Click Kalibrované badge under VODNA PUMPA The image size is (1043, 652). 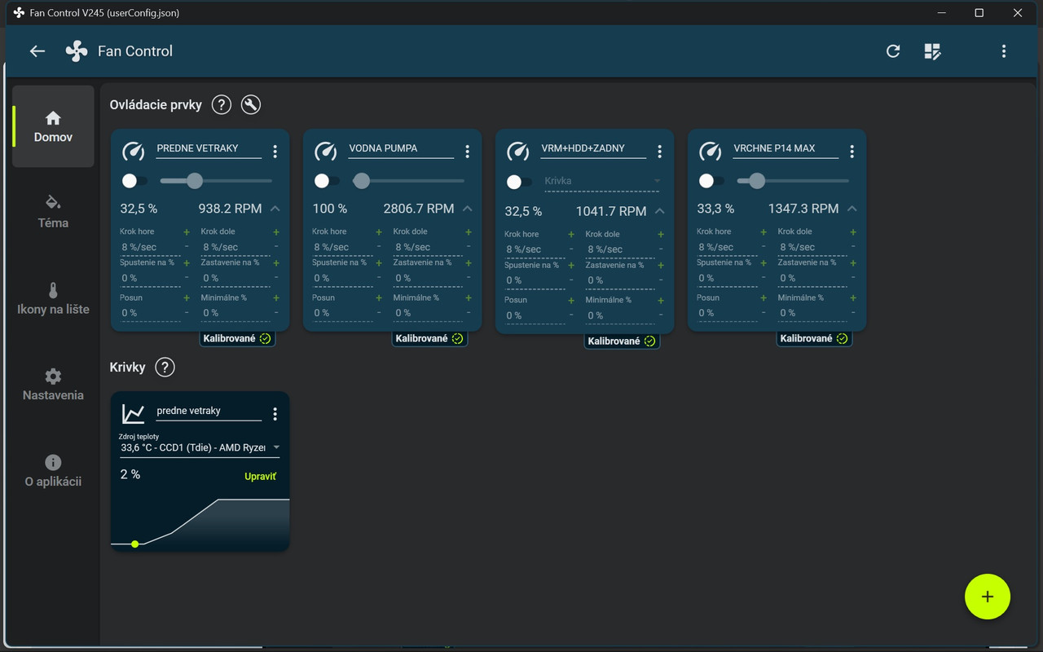[429, 338]
